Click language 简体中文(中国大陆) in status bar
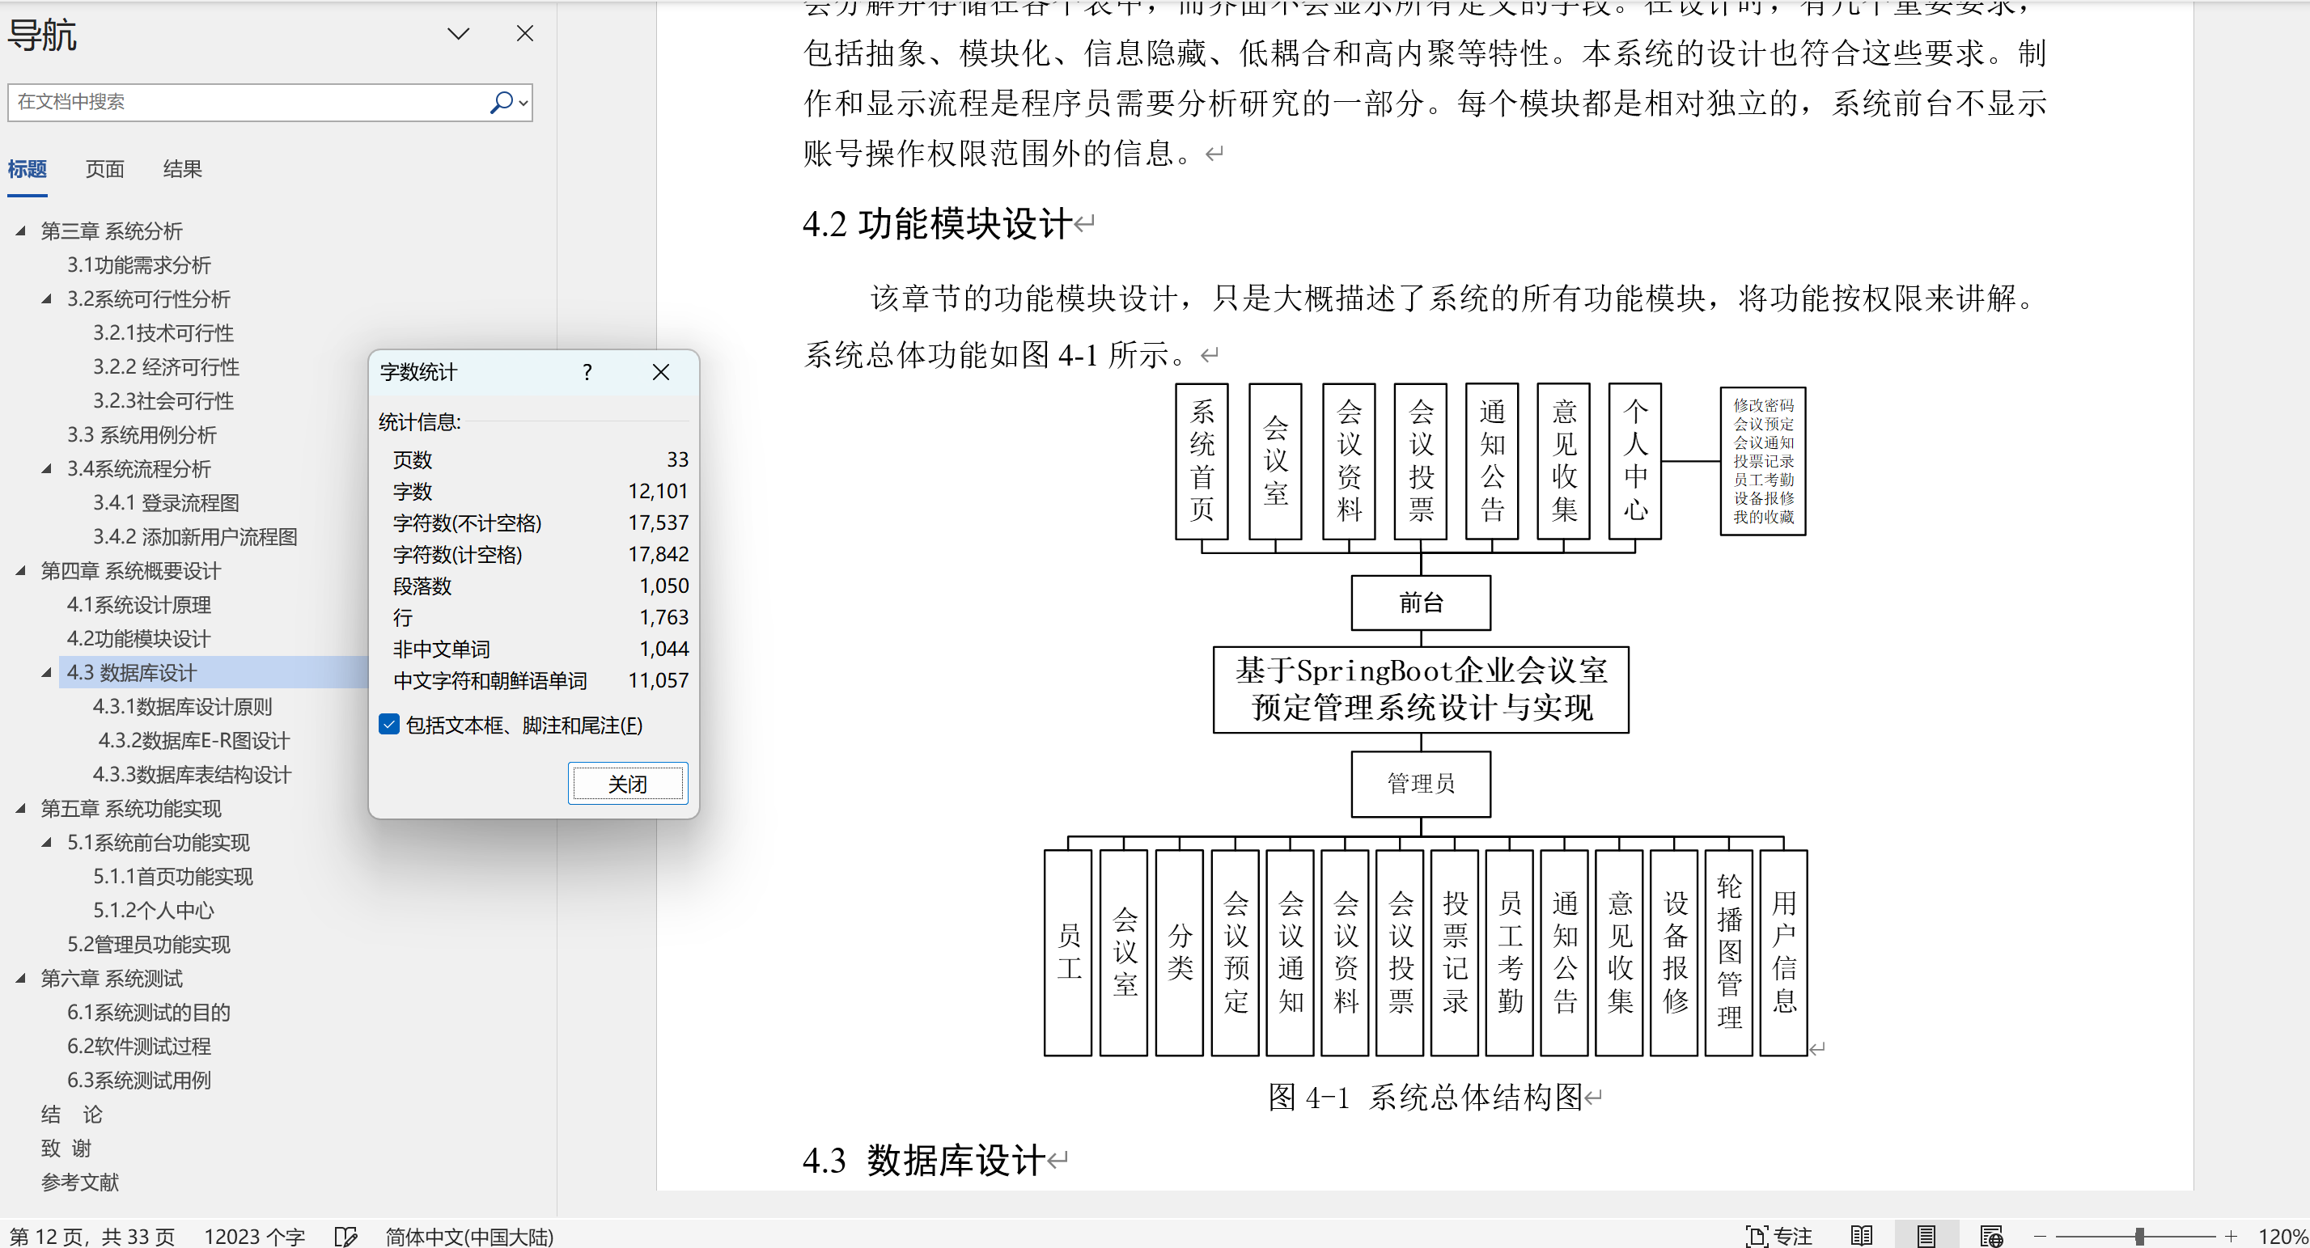 click(x=470, y=1237)
